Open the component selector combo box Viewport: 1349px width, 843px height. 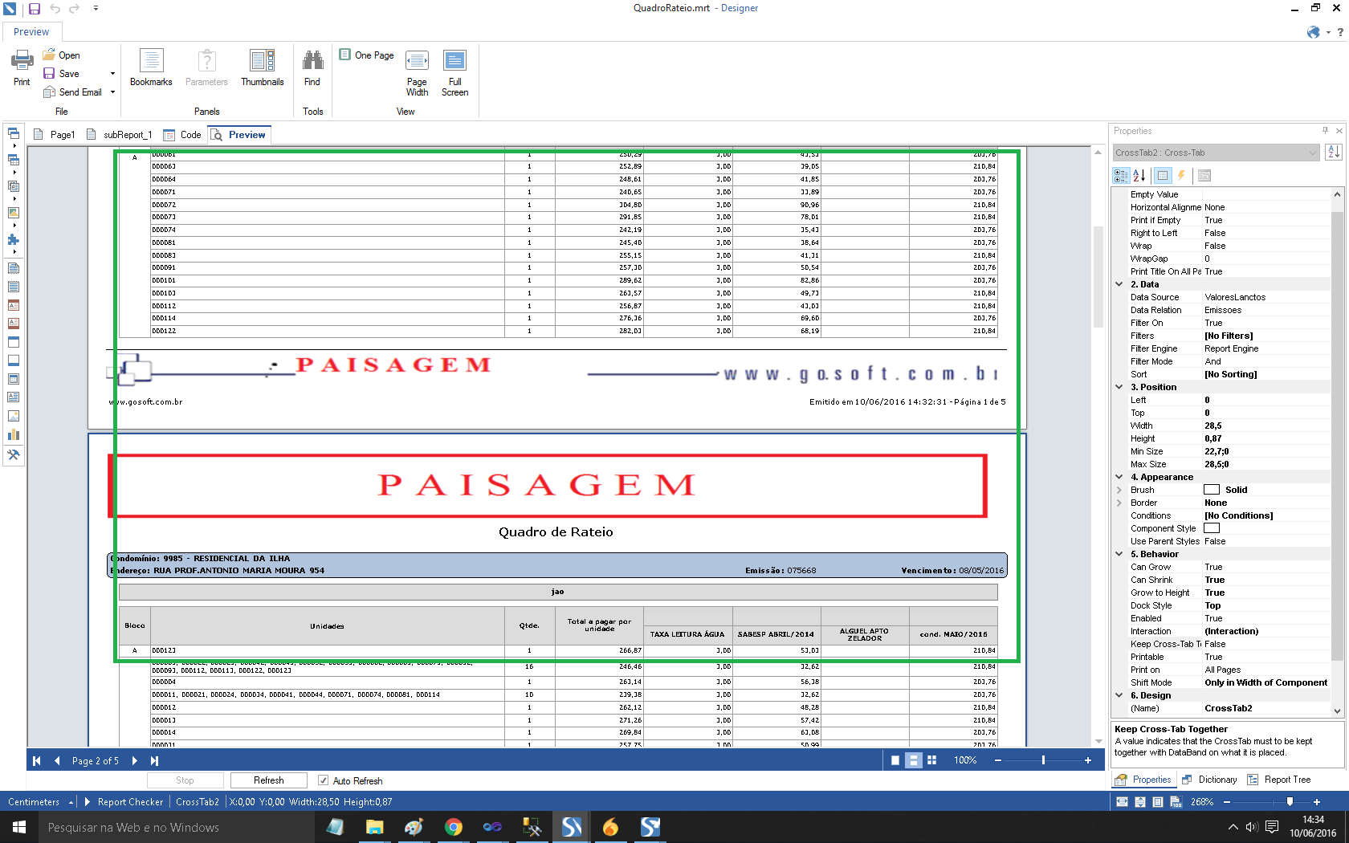[x=1216, y=153]
